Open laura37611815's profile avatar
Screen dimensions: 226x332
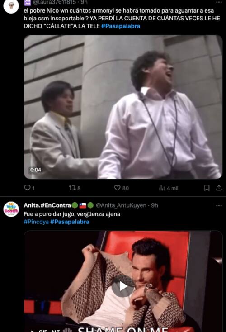(11, 6)
